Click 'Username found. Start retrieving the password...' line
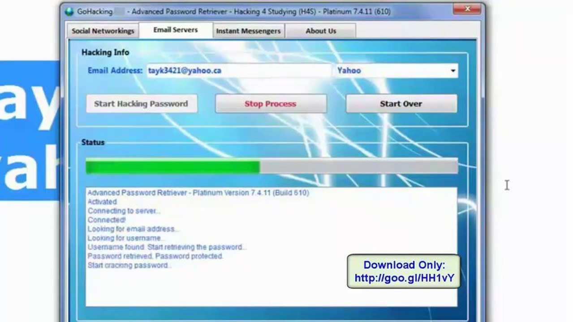Viewport: 573px width, 322px height. (167, 247)
